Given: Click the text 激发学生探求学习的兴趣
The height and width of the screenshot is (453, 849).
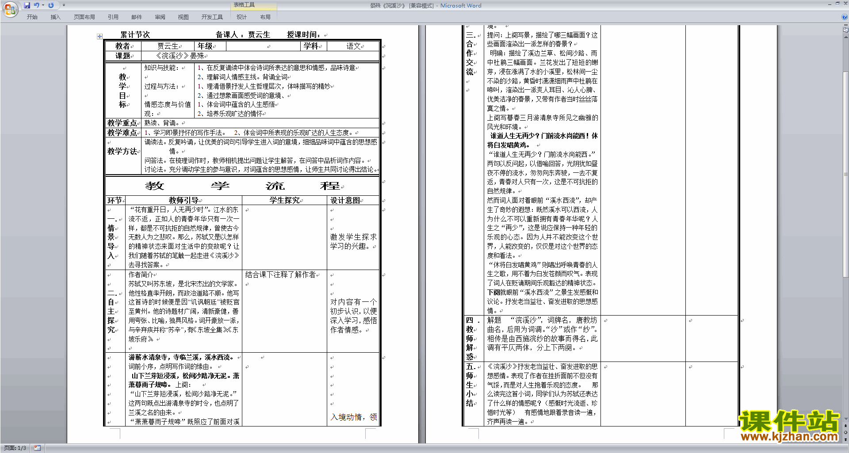Looking at the screenshot, I should (353, 242).
